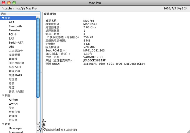Select 光纖通道 in the sidebar

(14, 55)
